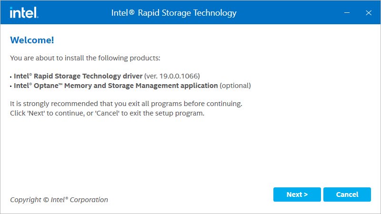
Task: Click the version number 19.0.0.1066
Action: [180, 76]
